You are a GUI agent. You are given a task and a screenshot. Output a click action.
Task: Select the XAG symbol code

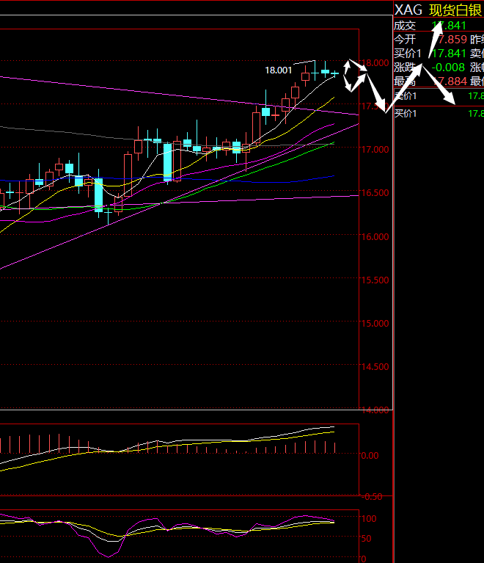tap(408, 10)
